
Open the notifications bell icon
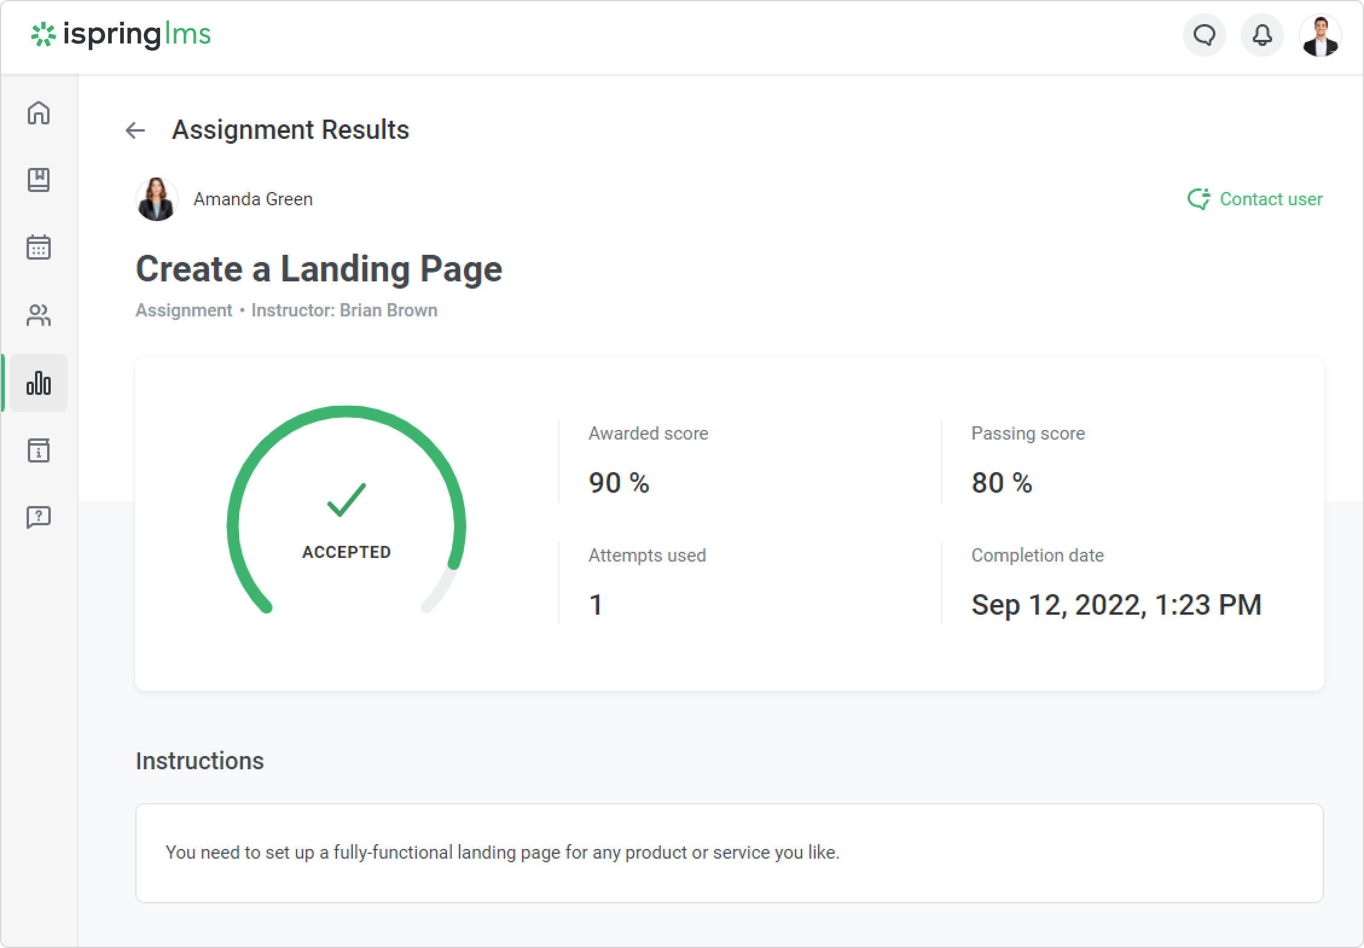[x=1262, y=35]
